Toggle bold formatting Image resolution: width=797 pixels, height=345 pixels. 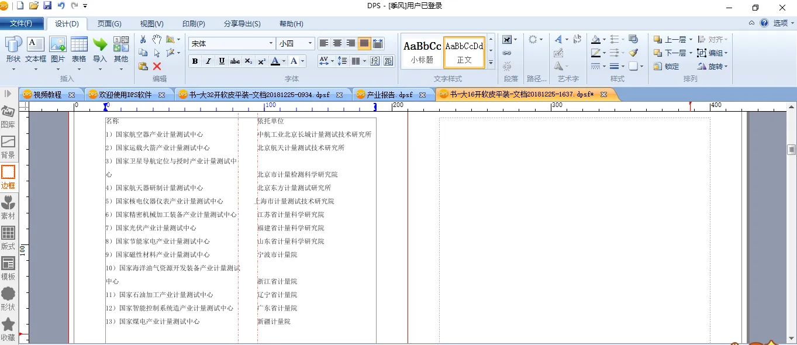[x=195, y=61]
